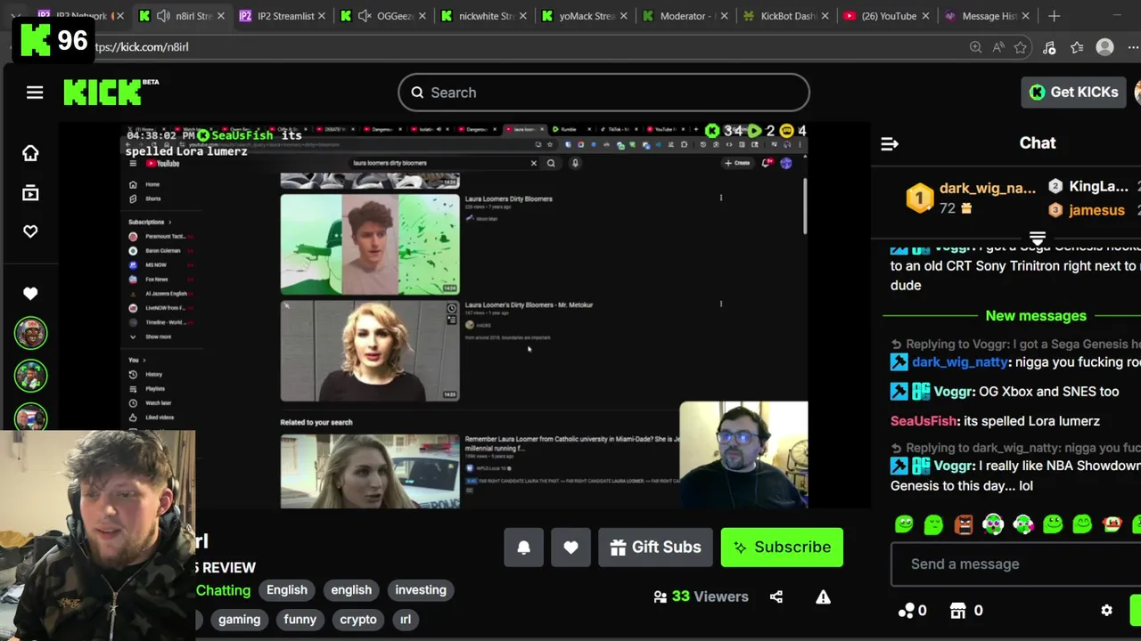Viewport: 1141px width, 641px height.
Task: Click the Send a message chat input
Action: coord(1016,564)
